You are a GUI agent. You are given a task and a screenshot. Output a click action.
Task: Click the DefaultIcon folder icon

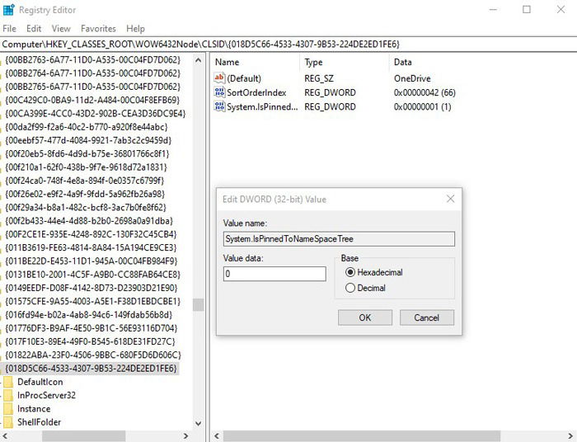point(8,382)
